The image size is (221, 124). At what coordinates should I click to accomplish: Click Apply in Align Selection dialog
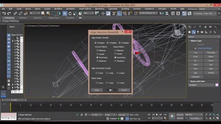click(x=97, y=90)
